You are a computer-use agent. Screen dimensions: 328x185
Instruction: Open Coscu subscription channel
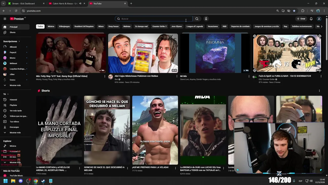pos(15,80)
